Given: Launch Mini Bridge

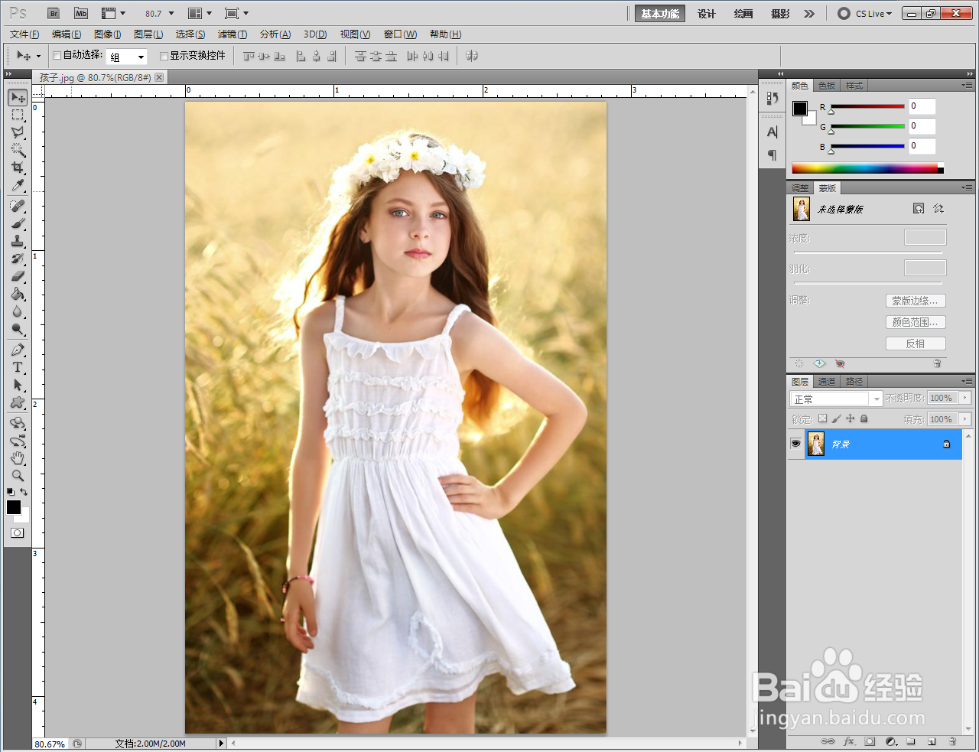Looking at the screenshot, I should pos(81,13).
